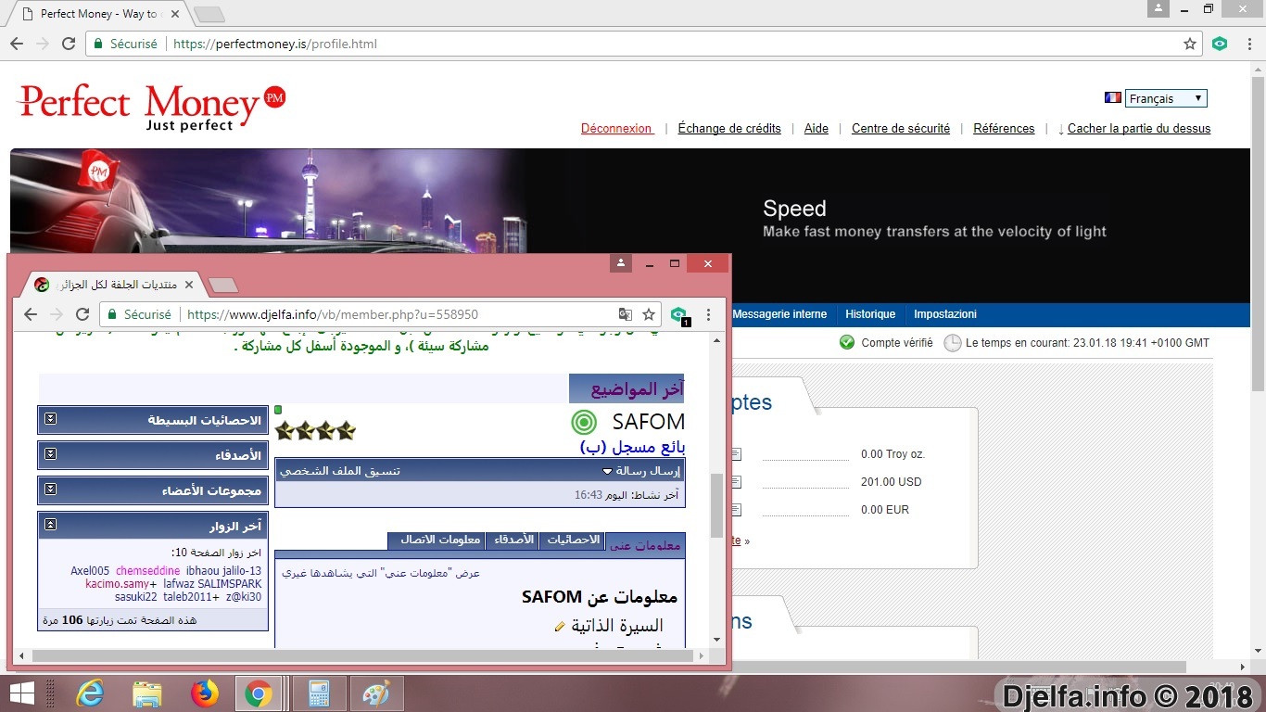Viewport: 1266px width, 712px height.
Task: Open تنسيق الملف الشخصي option
Action: [340, 471]
